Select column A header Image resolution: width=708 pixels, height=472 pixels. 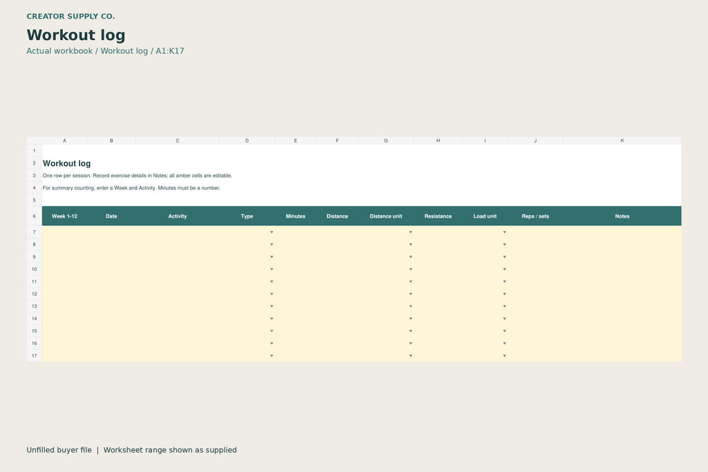[x=64, y=141]
